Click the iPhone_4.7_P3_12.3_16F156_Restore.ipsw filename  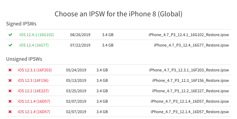(x=191, y=80)
